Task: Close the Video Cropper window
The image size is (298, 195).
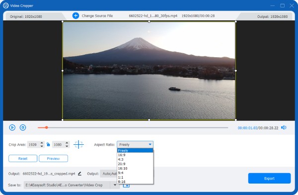Action: click(292, 5)
